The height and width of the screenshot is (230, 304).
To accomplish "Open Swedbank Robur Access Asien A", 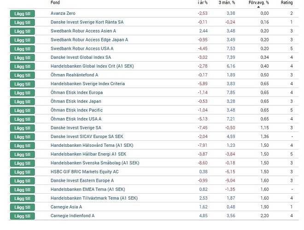I will coord(82,31).
